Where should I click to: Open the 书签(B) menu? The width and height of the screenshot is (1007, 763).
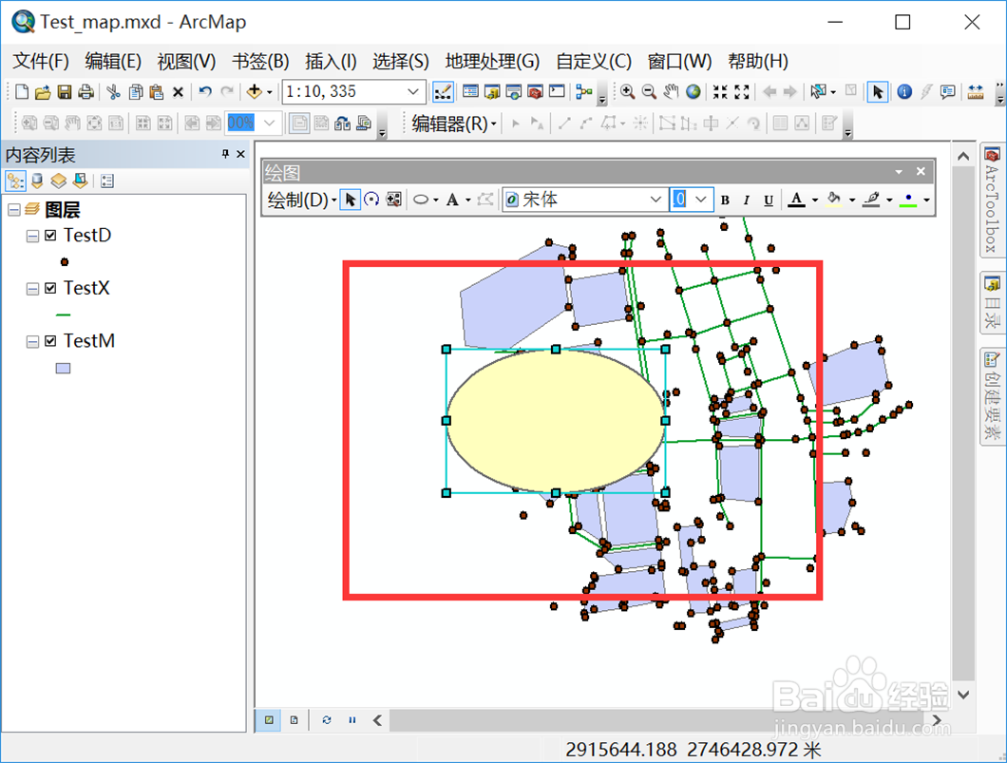point(260,61)
